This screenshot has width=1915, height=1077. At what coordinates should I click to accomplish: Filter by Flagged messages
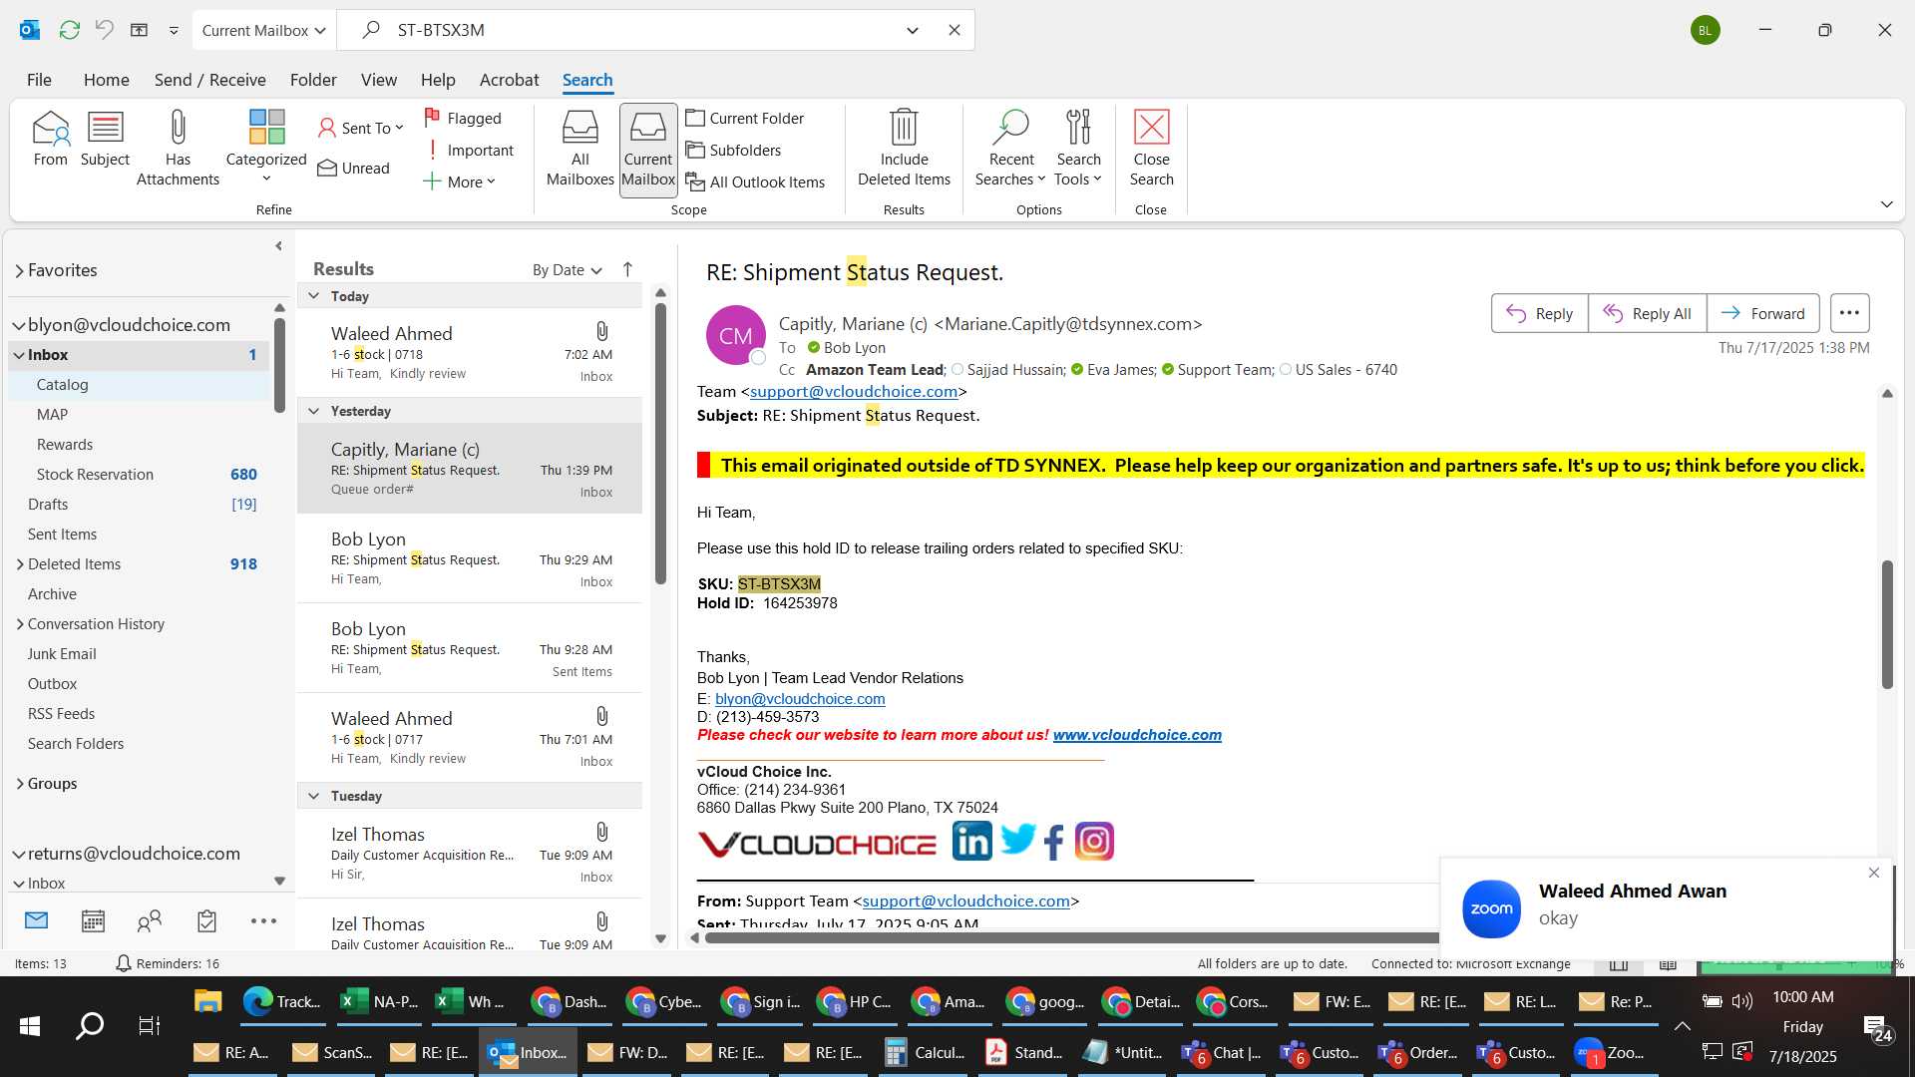(463, 118)
